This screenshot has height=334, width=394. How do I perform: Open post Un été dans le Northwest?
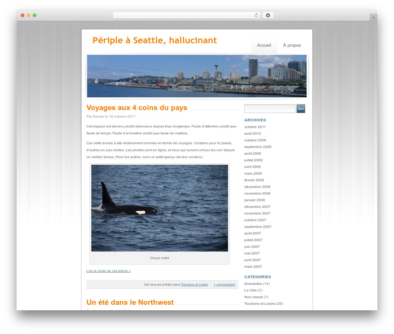point(130,302)
